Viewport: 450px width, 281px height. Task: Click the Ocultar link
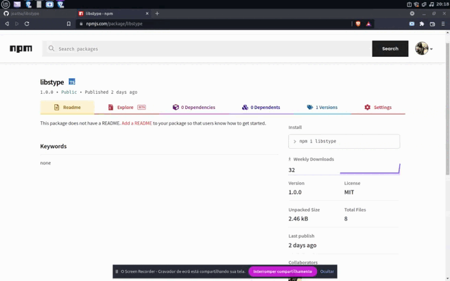[327, 271]
